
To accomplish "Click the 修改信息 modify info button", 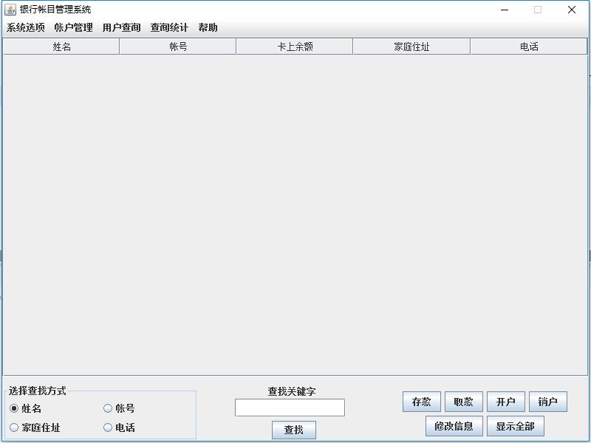I will [x=454, y=427].
